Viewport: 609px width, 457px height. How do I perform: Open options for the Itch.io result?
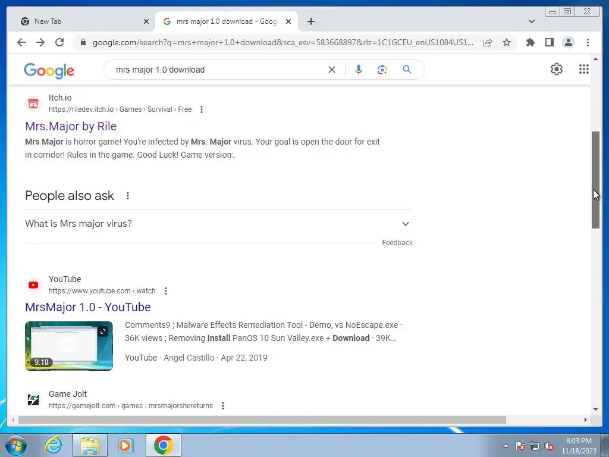click(201, 109)
